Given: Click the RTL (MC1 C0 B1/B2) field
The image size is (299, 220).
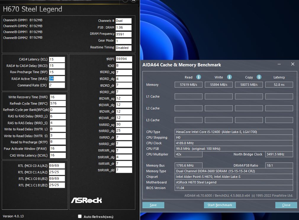Looking at the screenshot, I should pos(57,179).
